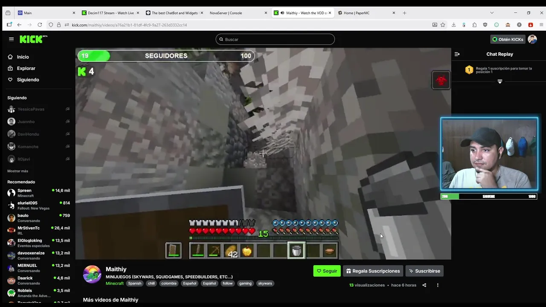The height and width of the screenshot is (307, 546).
Task: Mute audio on the Maithiy tab
Action: 282,13
